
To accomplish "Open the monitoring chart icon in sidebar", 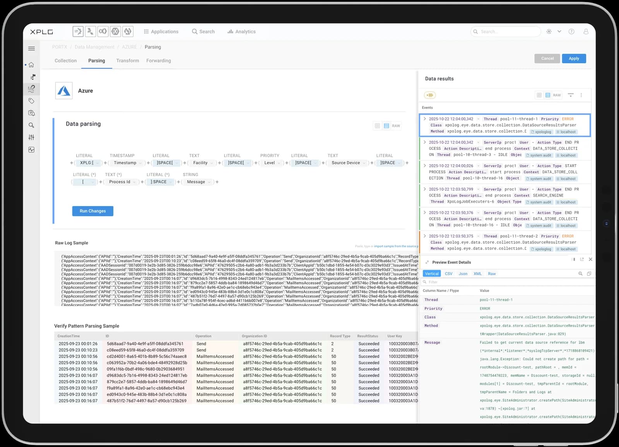I will [31, 150].
